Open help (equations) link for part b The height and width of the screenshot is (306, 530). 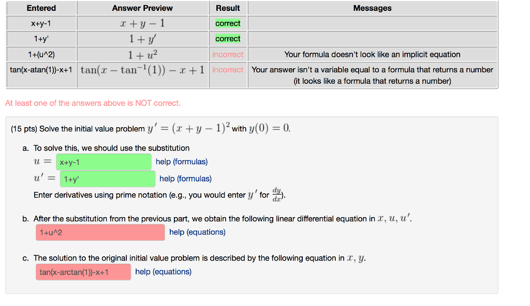[x=197, y=232]
